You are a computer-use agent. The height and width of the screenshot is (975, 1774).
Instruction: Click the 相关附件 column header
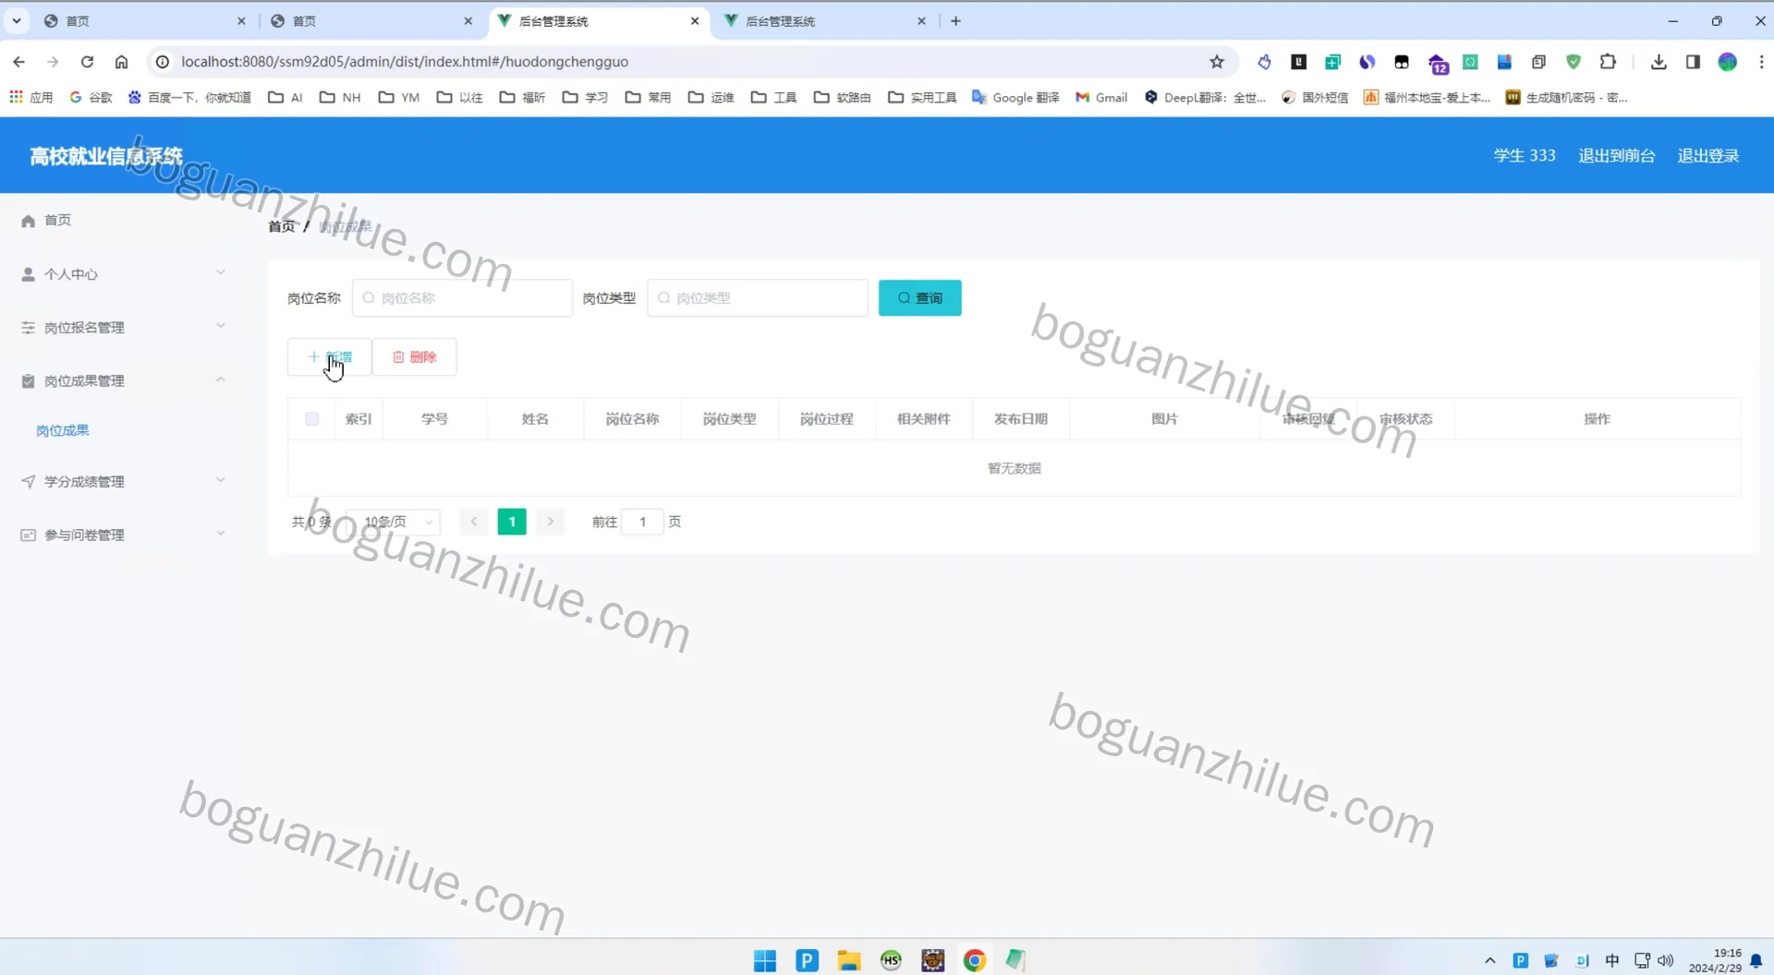pyautogui.click(x=923, y=418)
